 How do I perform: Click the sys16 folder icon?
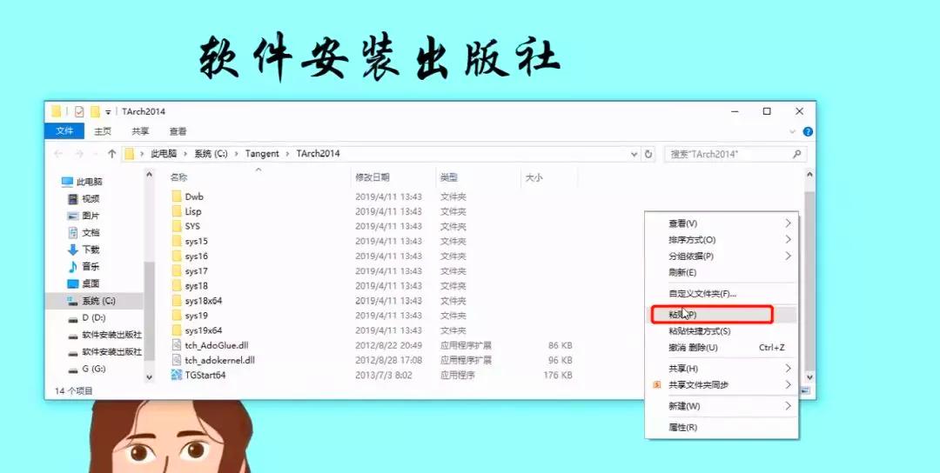[176, 256]
